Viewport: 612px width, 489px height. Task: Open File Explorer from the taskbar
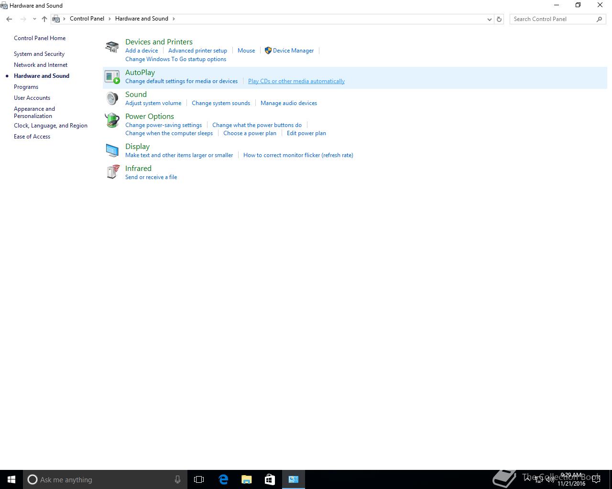[247, 479]
